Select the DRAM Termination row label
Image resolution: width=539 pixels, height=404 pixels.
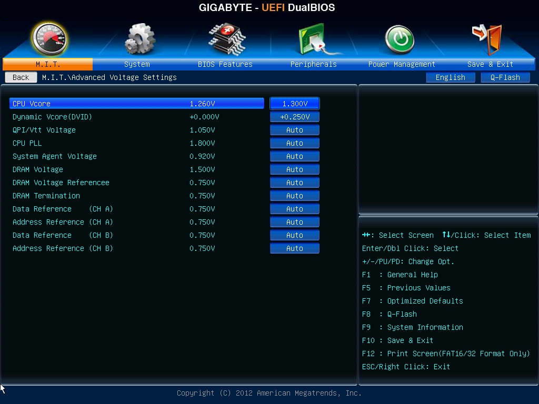tap(46, 196)
